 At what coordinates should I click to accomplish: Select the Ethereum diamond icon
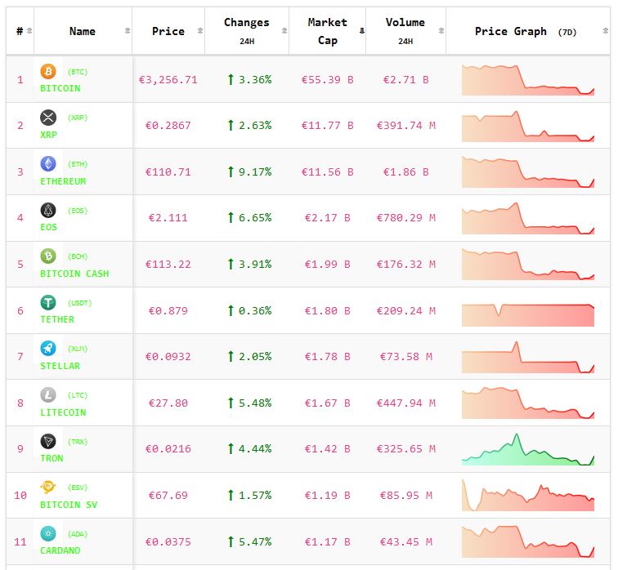[48, 164]
